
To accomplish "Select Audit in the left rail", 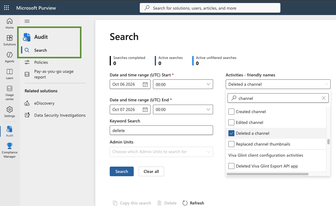I will pos(9,131).
